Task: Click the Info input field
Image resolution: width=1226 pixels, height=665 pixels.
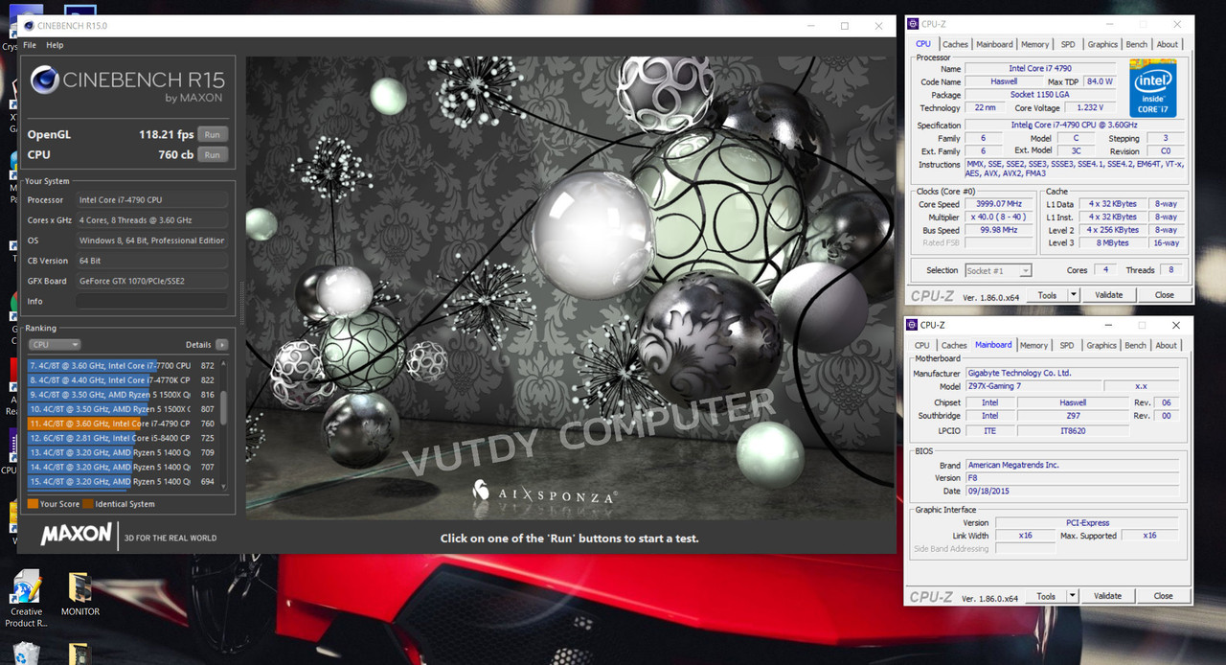Action: [x=152, y=301]
